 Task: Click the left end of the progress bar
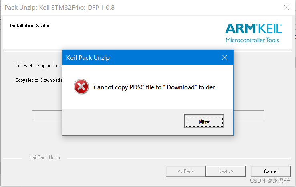pyautogui.click(x=47, y=115)
